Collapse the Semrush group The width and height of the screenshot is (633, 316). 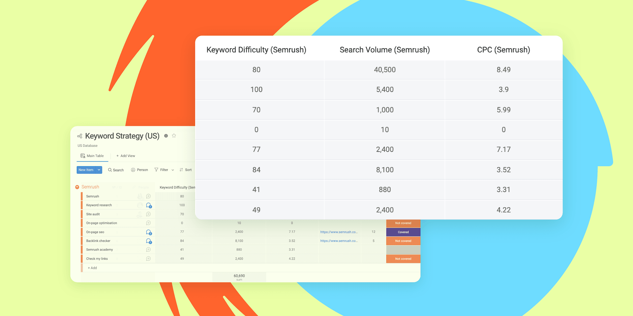point(77,187)
